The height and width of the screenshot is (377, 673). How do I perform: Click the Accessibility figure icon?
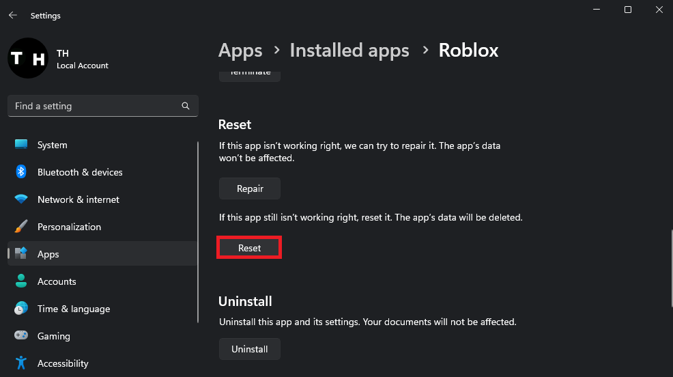coord(21,363)
